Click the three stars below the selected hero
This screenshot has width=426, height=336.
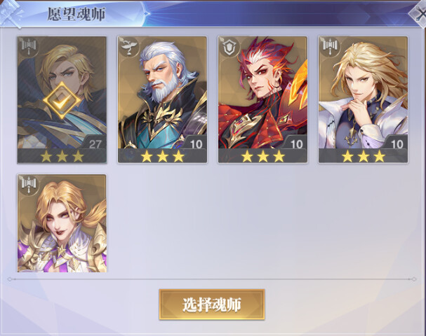tap(62, 156)
